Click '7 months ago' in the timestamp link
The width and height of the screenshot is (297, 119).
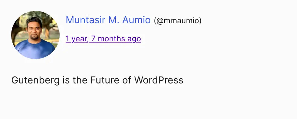coord(116,39)
